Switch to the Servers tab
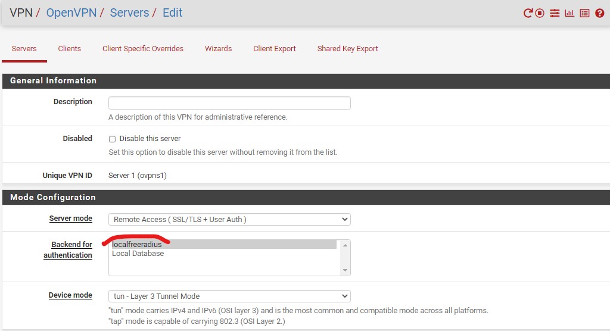 (24, 49)
